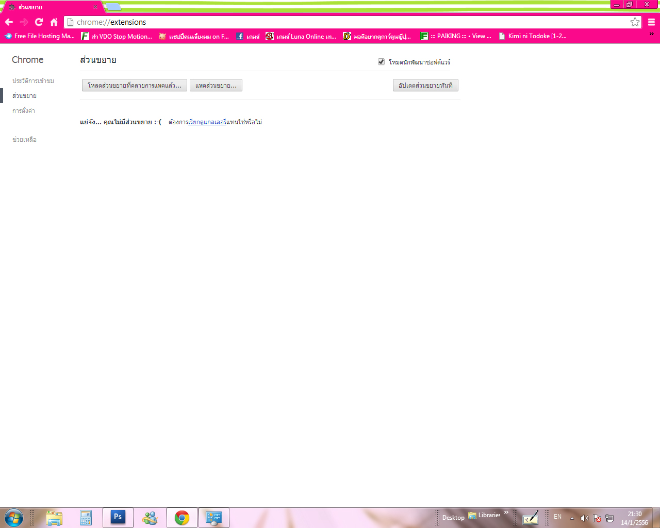Open the Free File Hosting bookmark
Image resolution: width=660 pixels, height=528 pixels.
39,36
